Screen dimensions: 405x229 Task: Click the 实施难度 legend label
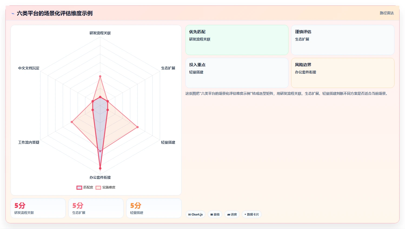point(109,187)
